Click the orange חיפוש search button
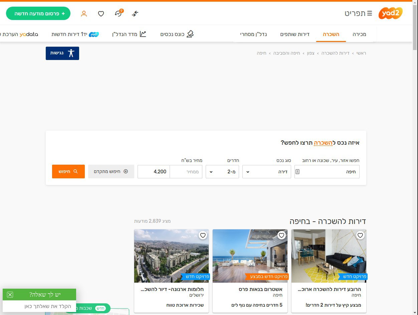This screenshot has width=418, height=315. point(68,171)
